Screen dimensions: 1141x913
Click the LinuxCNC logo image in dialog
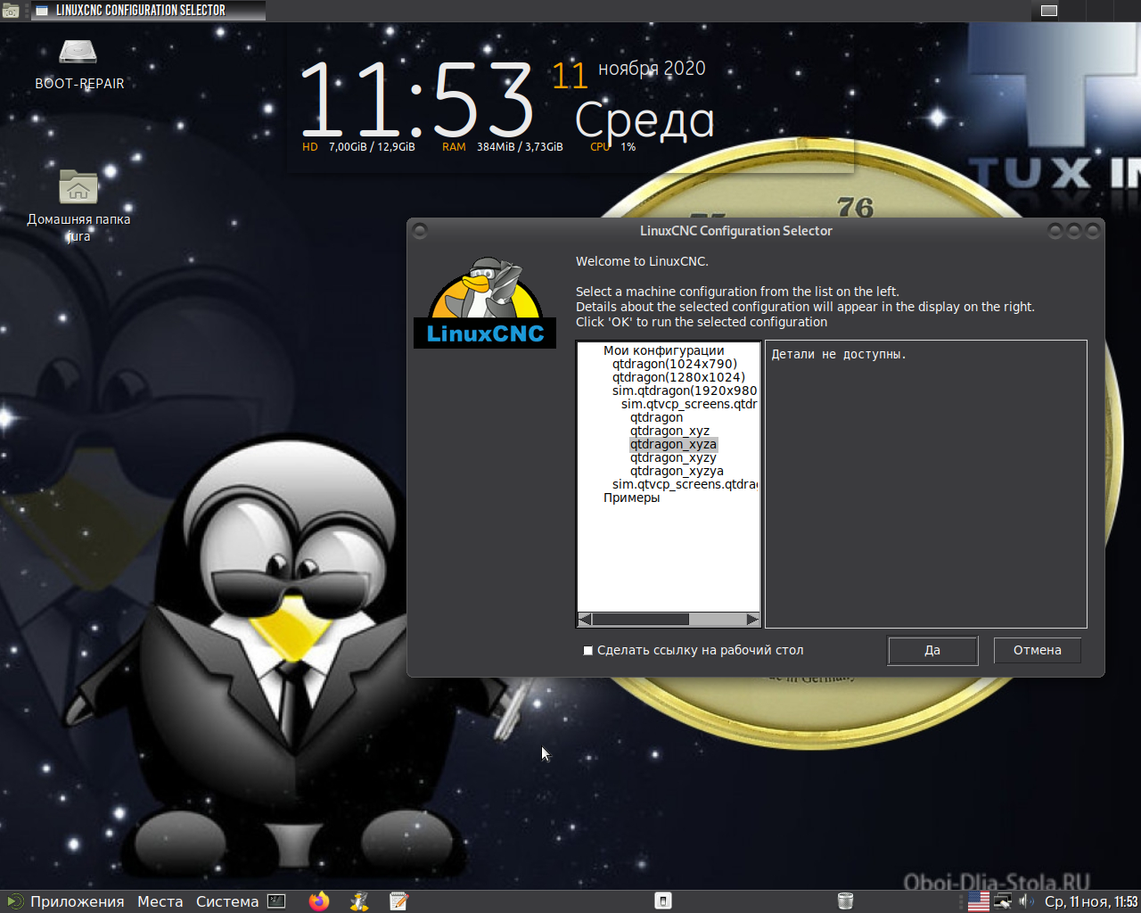(x=485, y=301)
